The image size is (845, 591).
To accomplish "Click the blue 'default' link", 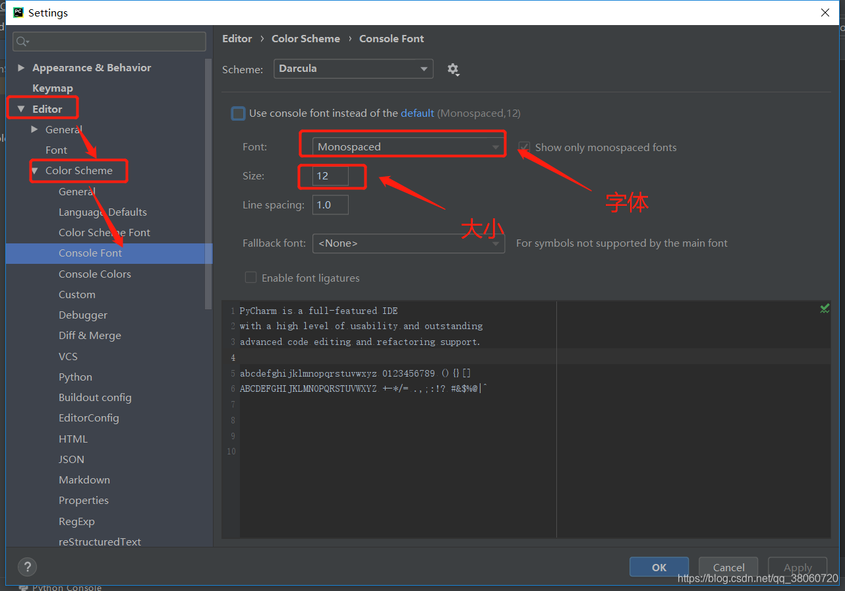I will click(417, 113).
